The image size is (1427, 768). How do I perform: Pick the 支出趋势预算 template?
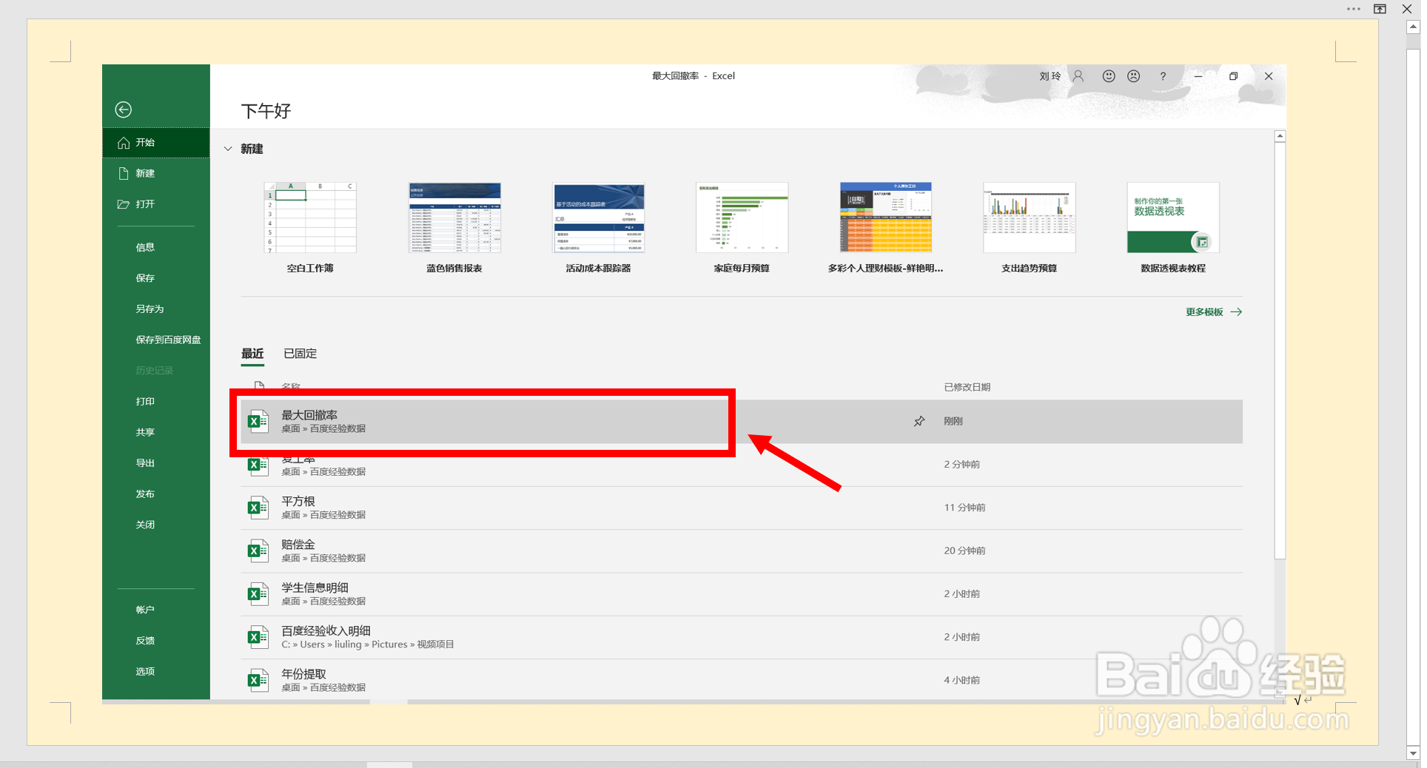click(x=1030, y=228)
